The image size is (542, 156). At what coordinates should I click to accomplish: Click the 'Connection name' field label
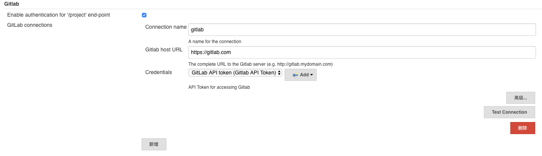point(166,27)
